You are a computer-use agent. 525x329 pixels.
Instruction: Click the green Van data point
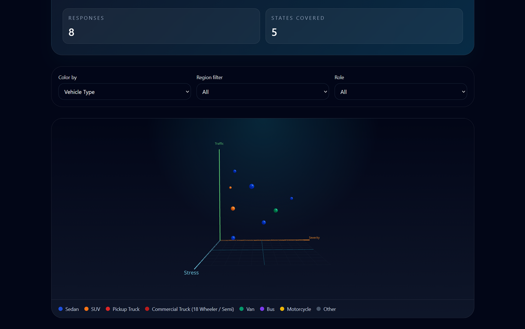pyautogui.click(x=276, y=211)
